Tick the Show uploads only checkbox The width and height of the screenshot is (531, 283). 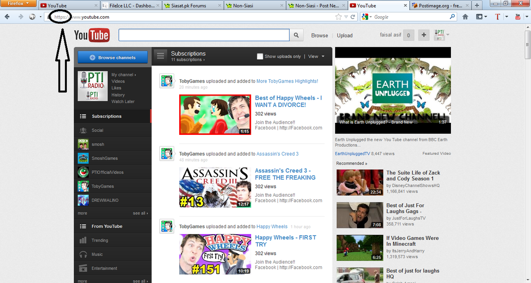[x=260, y=56]
